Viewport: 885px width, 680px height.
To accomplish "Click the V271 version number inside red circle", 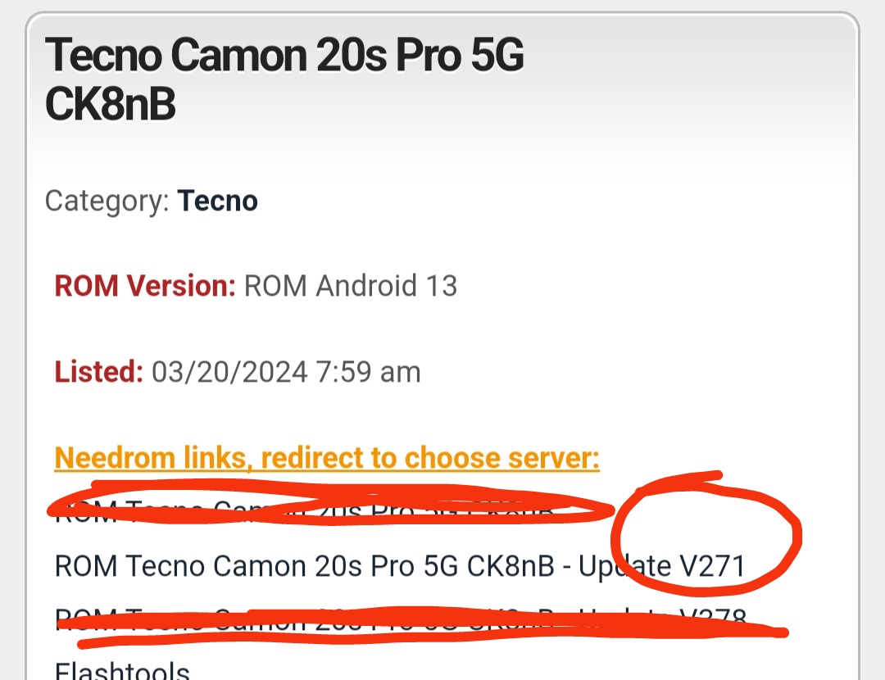I will pos(713,566).
